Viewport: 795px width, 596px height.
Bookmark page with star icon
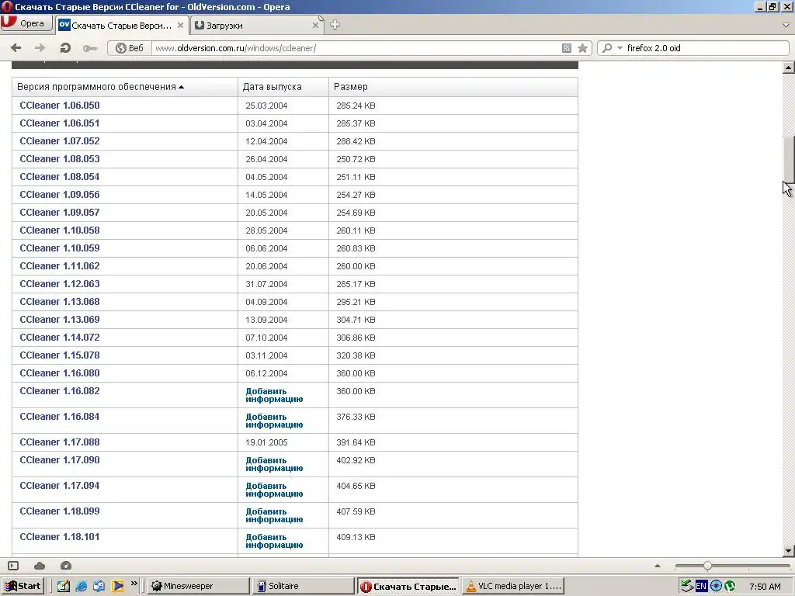582,48
